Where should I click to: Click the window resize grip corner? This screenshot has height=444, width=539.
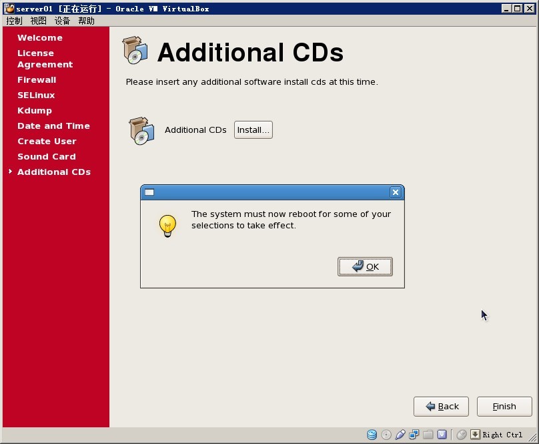[x=532, y=437]
